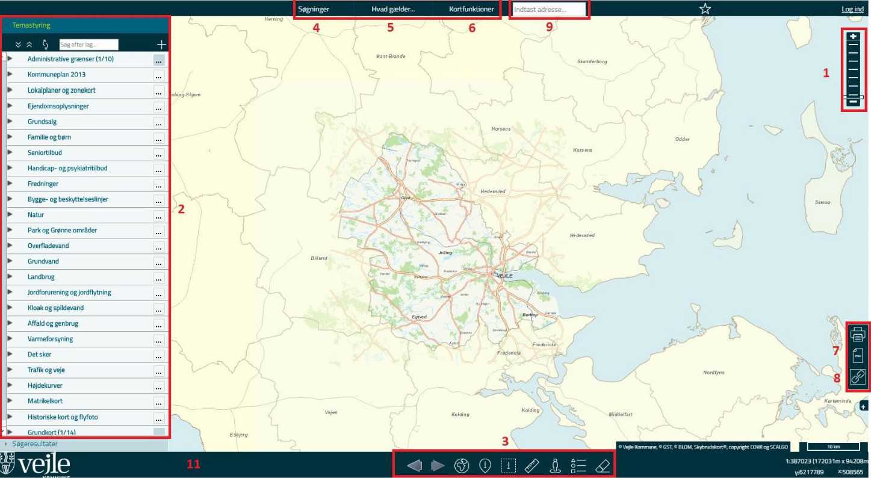The image size is (871, 478).
Task: Open the Kortfunktioner menu
Action: pyautogui.click(x=471, y=10)
